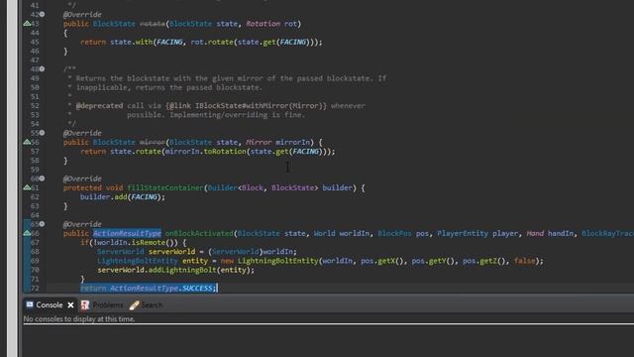Click the 'Hand handIn' parameter on line 66
The height and width of the screenshot is (357, 634).
coord(550,233)
